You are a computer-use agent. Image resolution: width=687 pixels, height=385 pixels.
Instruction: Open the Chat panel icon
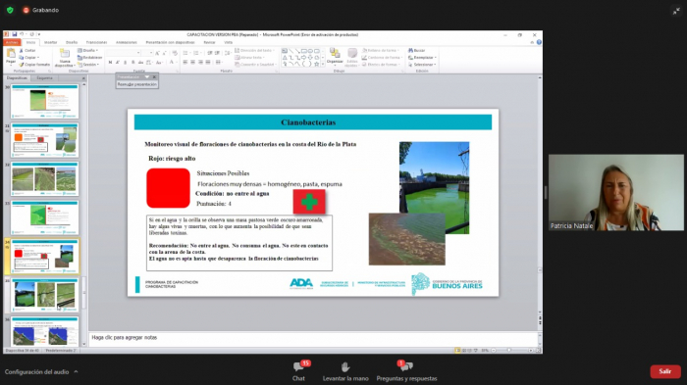coord(298,366)
